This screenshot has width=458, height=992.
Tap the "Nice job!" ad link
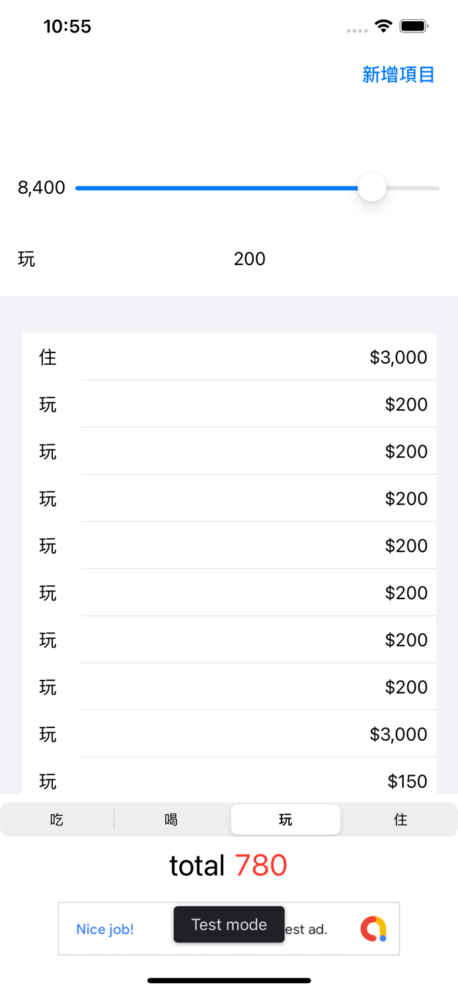(105, 929)
